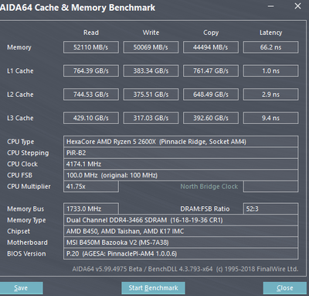This screenshot has width=309, height=296.
Task: Click the AIDA64 version footer text
Action: coord(185,269)
